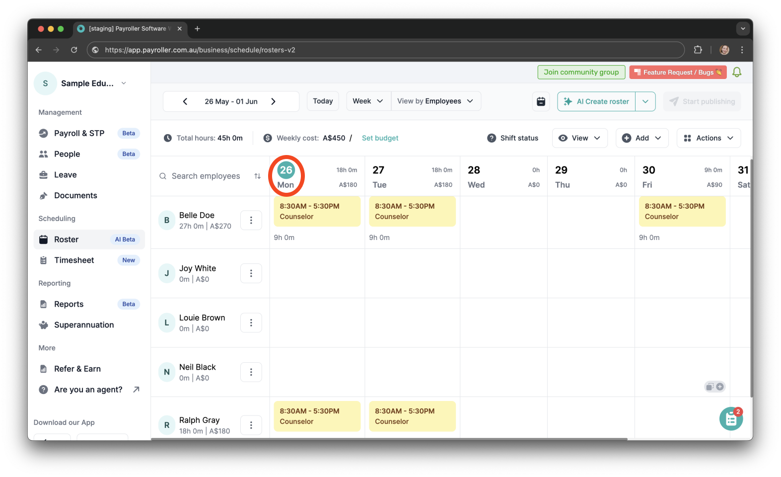Open Week range dropdown

click(x=368, y=101)
